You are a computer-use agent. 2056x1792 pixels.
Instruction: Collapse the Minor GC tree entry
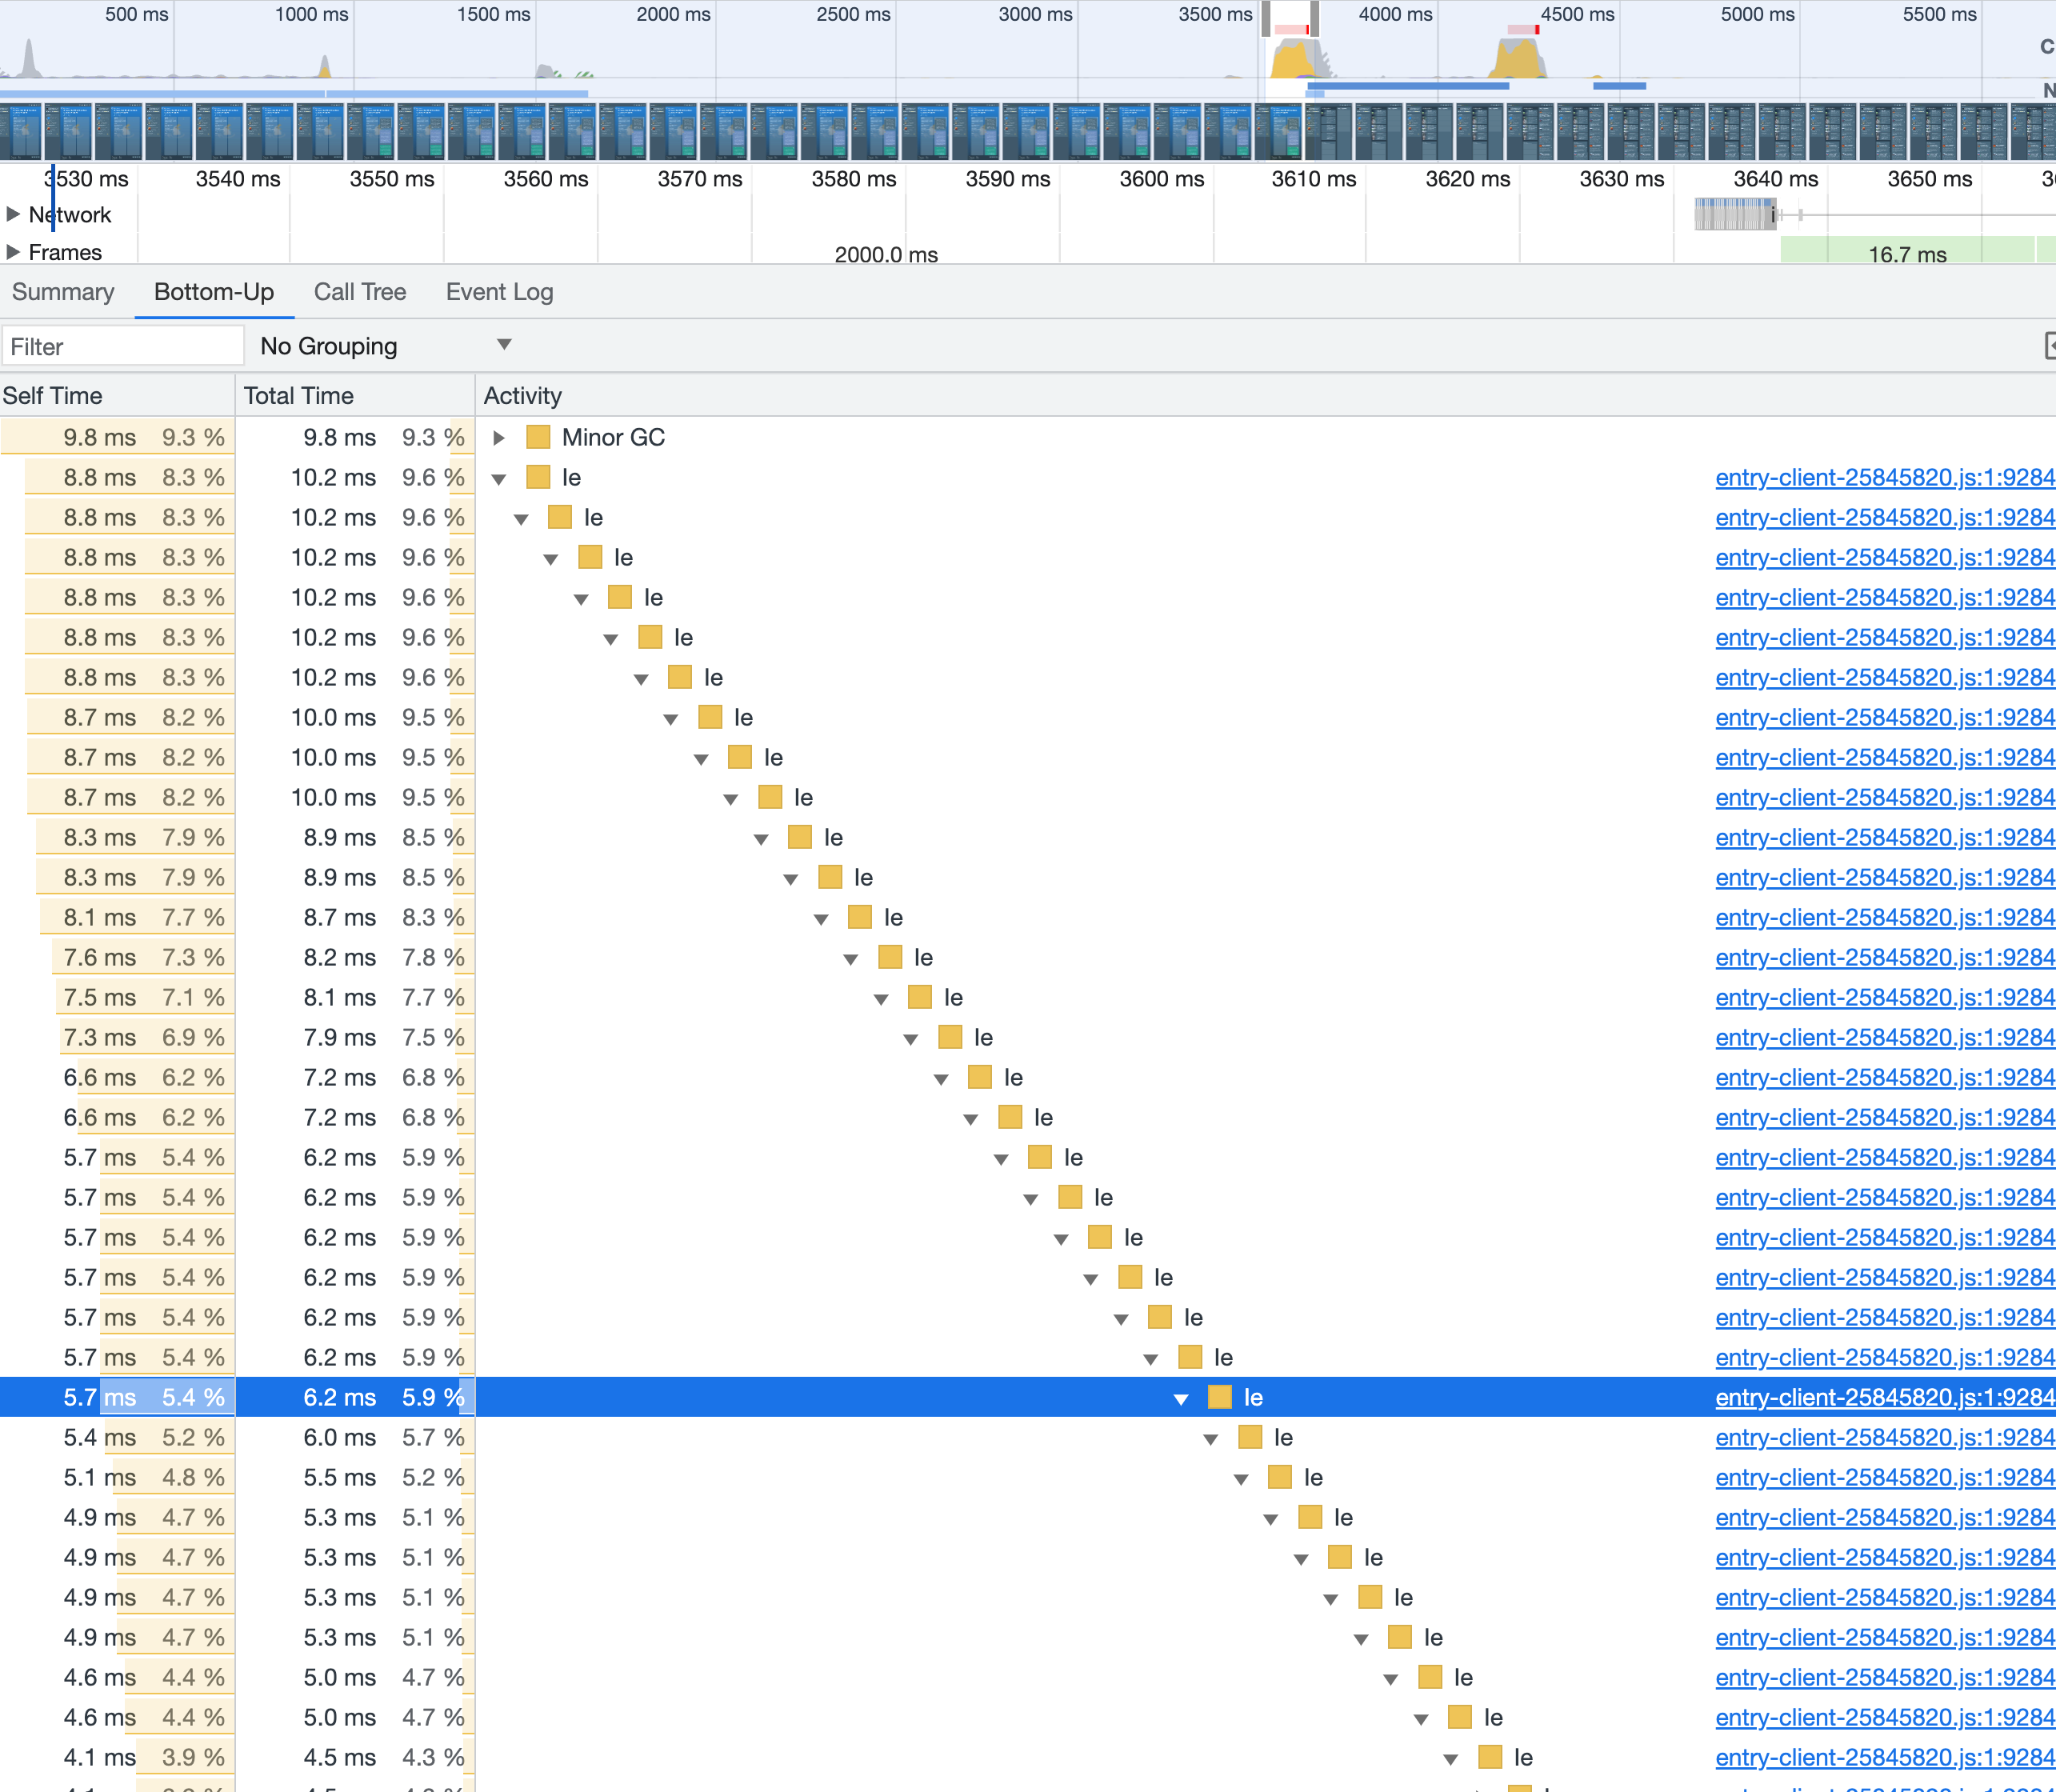coord(498,437)
